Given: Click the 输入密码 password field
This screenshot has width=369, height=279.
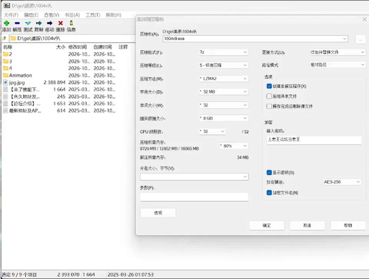Looking at the screenshot, I should pos(314,140).
